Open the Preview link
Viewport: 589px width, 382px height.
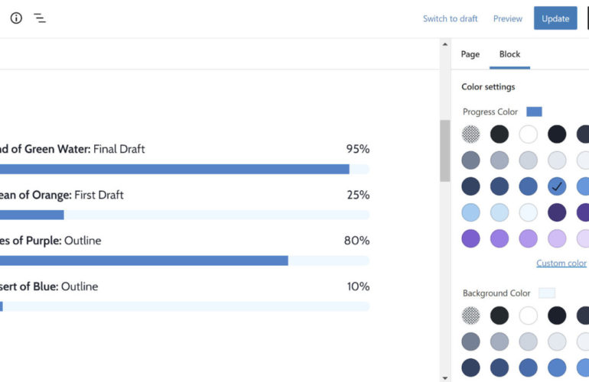point(507,19)
